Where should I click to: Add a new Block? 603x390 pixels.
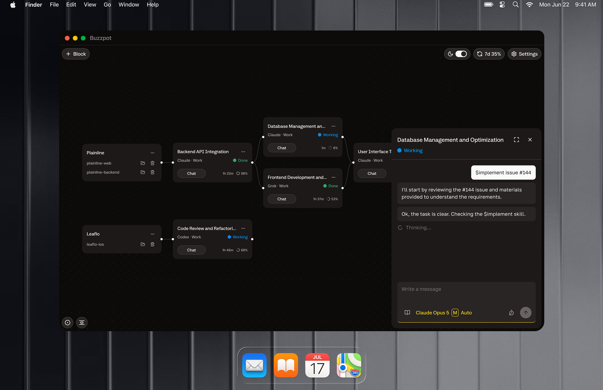click(76, 54)
